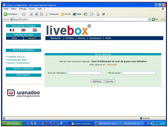Switch to Basic menu mode
168x127 pixels.
tap(15, 38)
